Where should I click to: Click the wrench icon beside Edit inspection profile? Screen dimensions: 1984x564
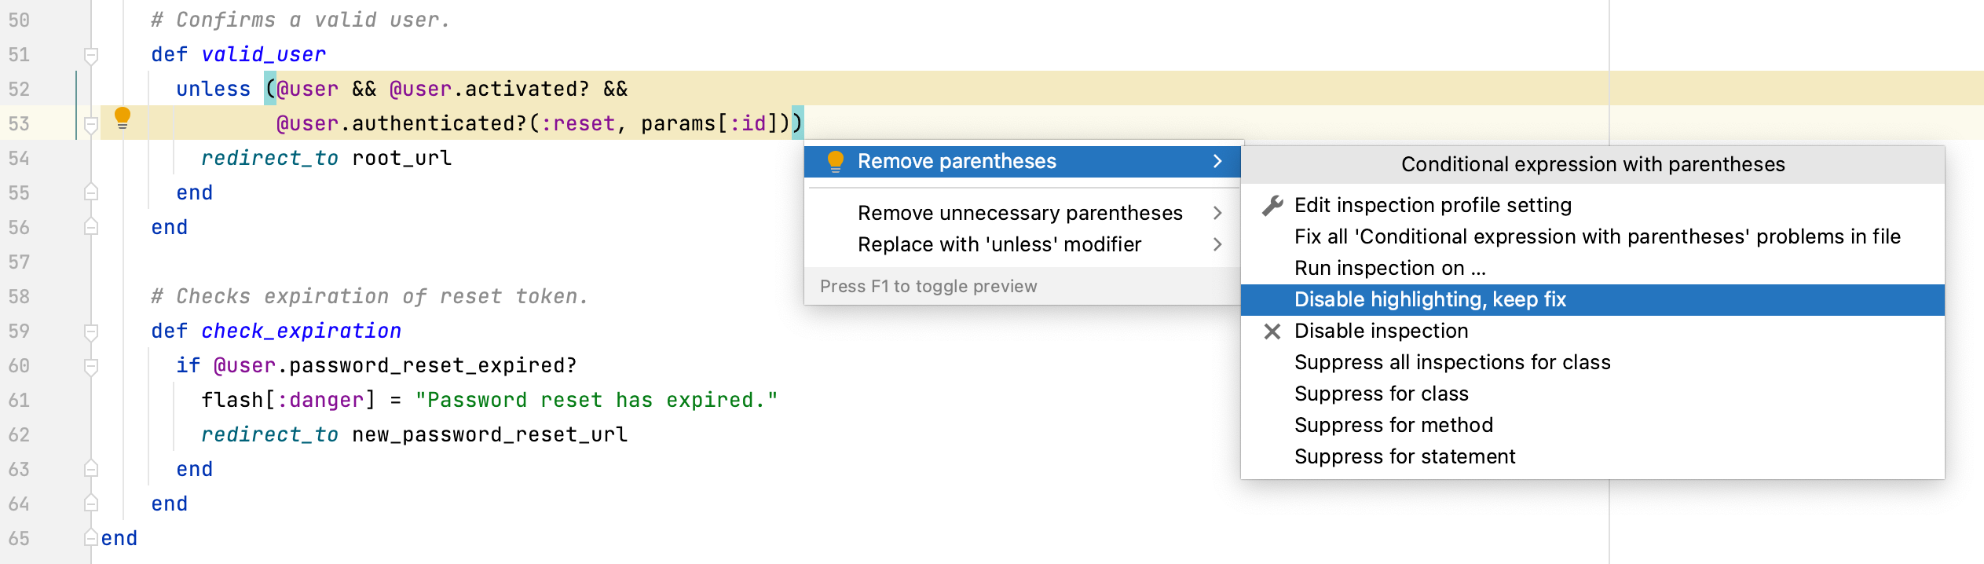(1272, 206)
